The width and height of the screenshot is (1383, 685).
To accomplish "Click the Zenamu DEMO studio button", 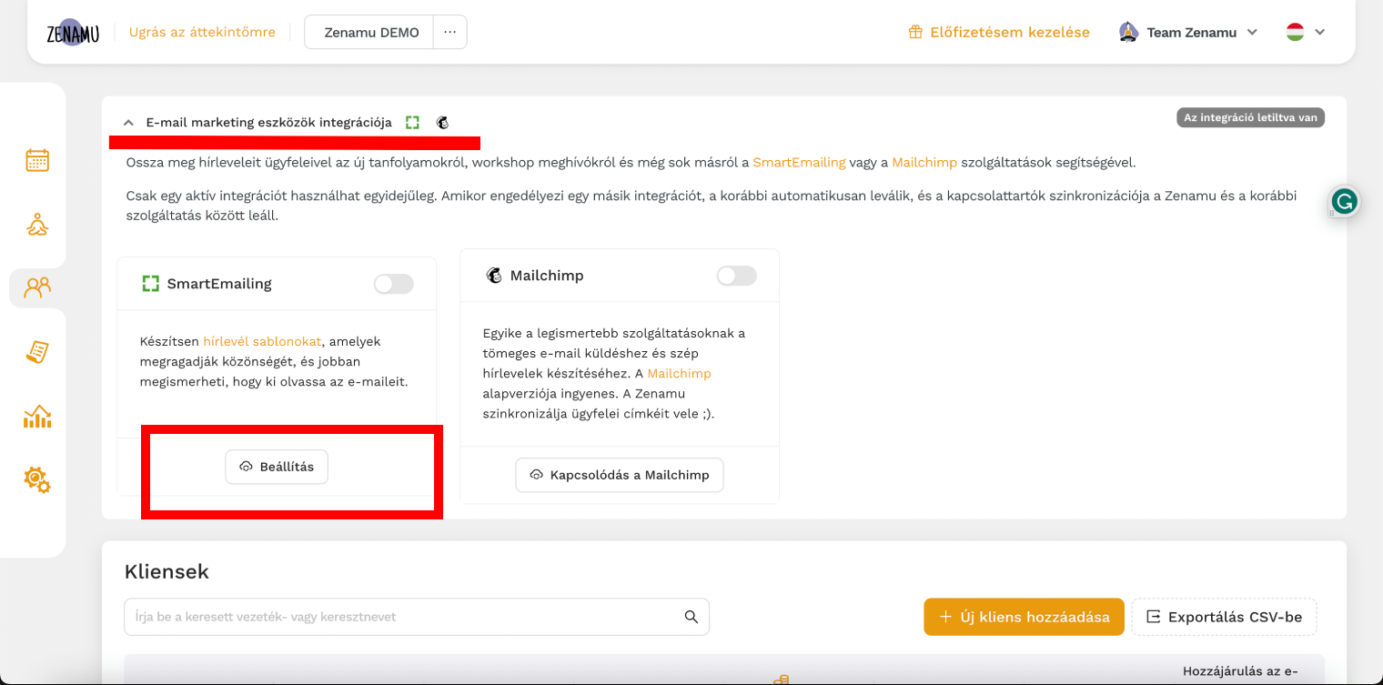I will pyautogui.click(x=371, y=32).
